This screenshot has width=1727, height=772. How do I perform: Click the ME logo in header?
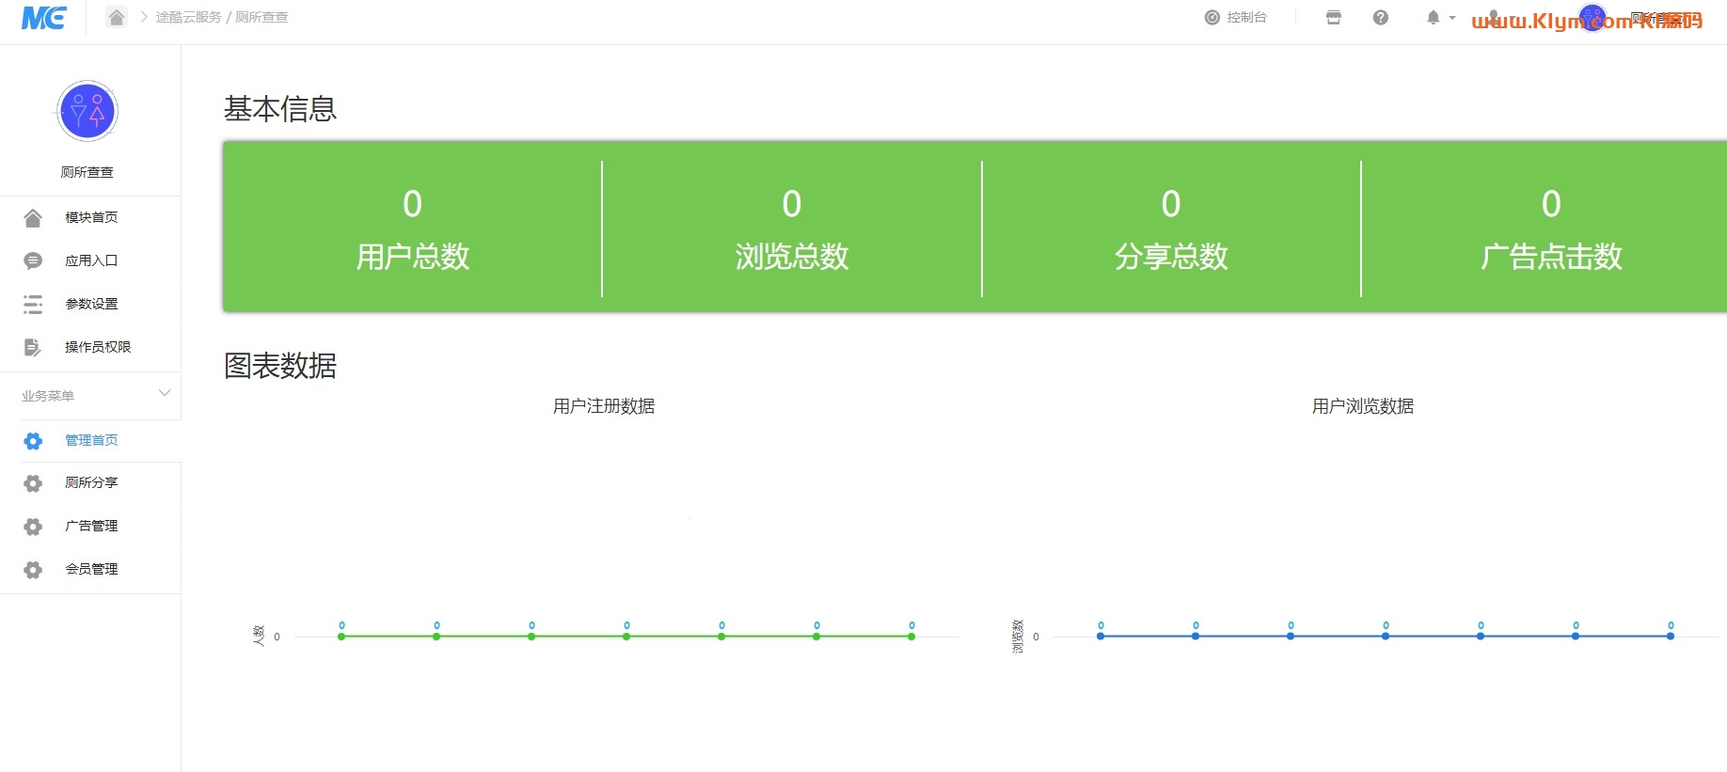[43, 18]
